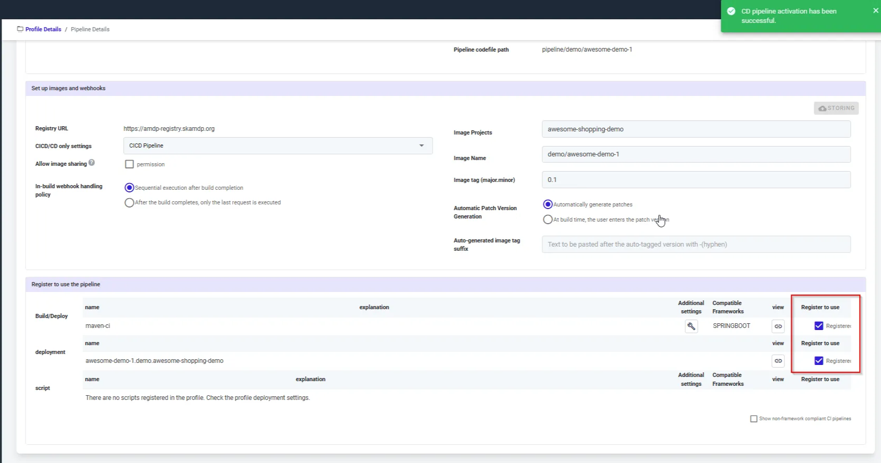Click the folder icon beside Profile Details
Viewport: 881px width, 463px height.
tap(20, 29)
